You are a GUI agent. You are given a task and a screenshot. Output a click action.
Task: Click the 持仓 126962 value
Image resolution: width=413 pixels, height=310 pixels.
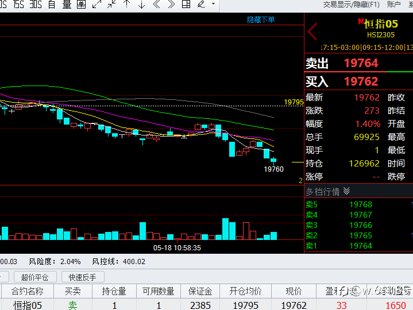[364, 164]
